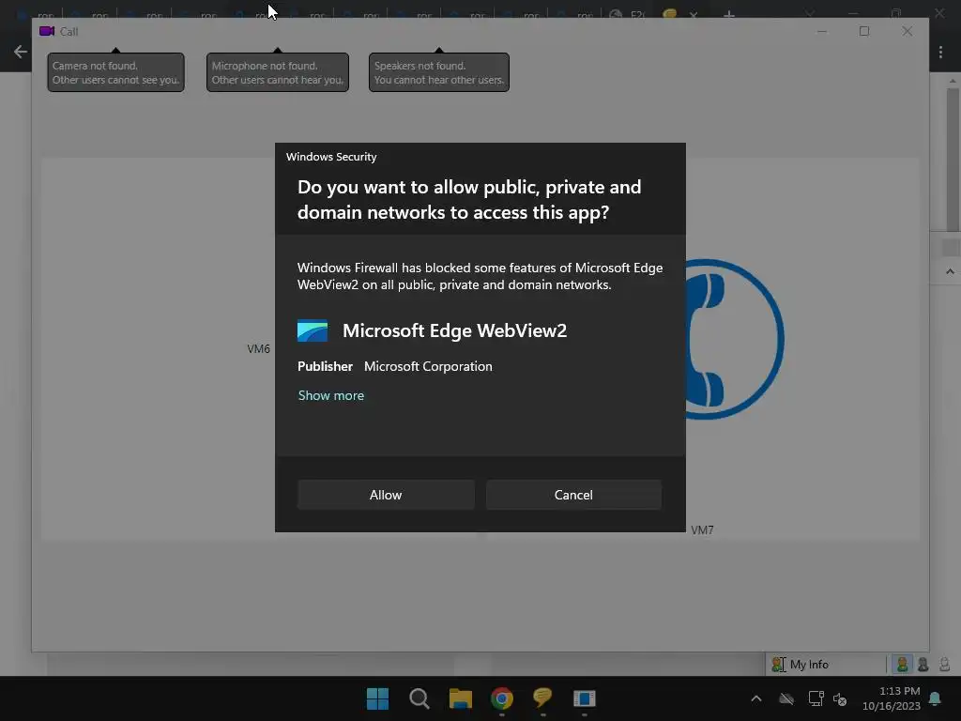
Task: Open a new browser tab with plus
Action: point(728,14)
